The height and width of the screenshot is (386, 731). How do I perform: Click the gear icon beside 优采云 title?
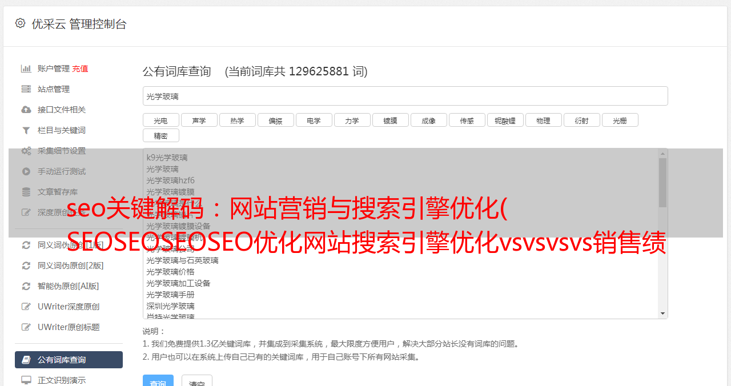[x=21, y=23]
